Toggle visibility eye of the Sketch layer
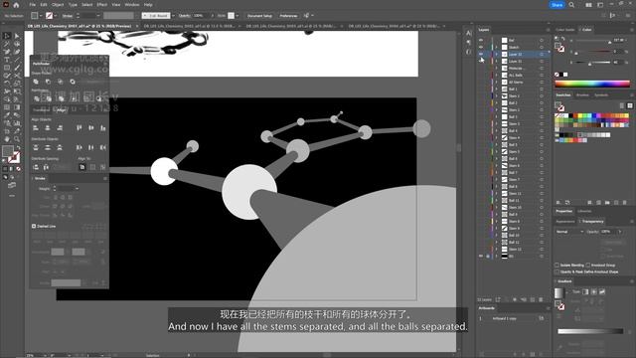This screenshot has width=636, height=358. [481, 47]
